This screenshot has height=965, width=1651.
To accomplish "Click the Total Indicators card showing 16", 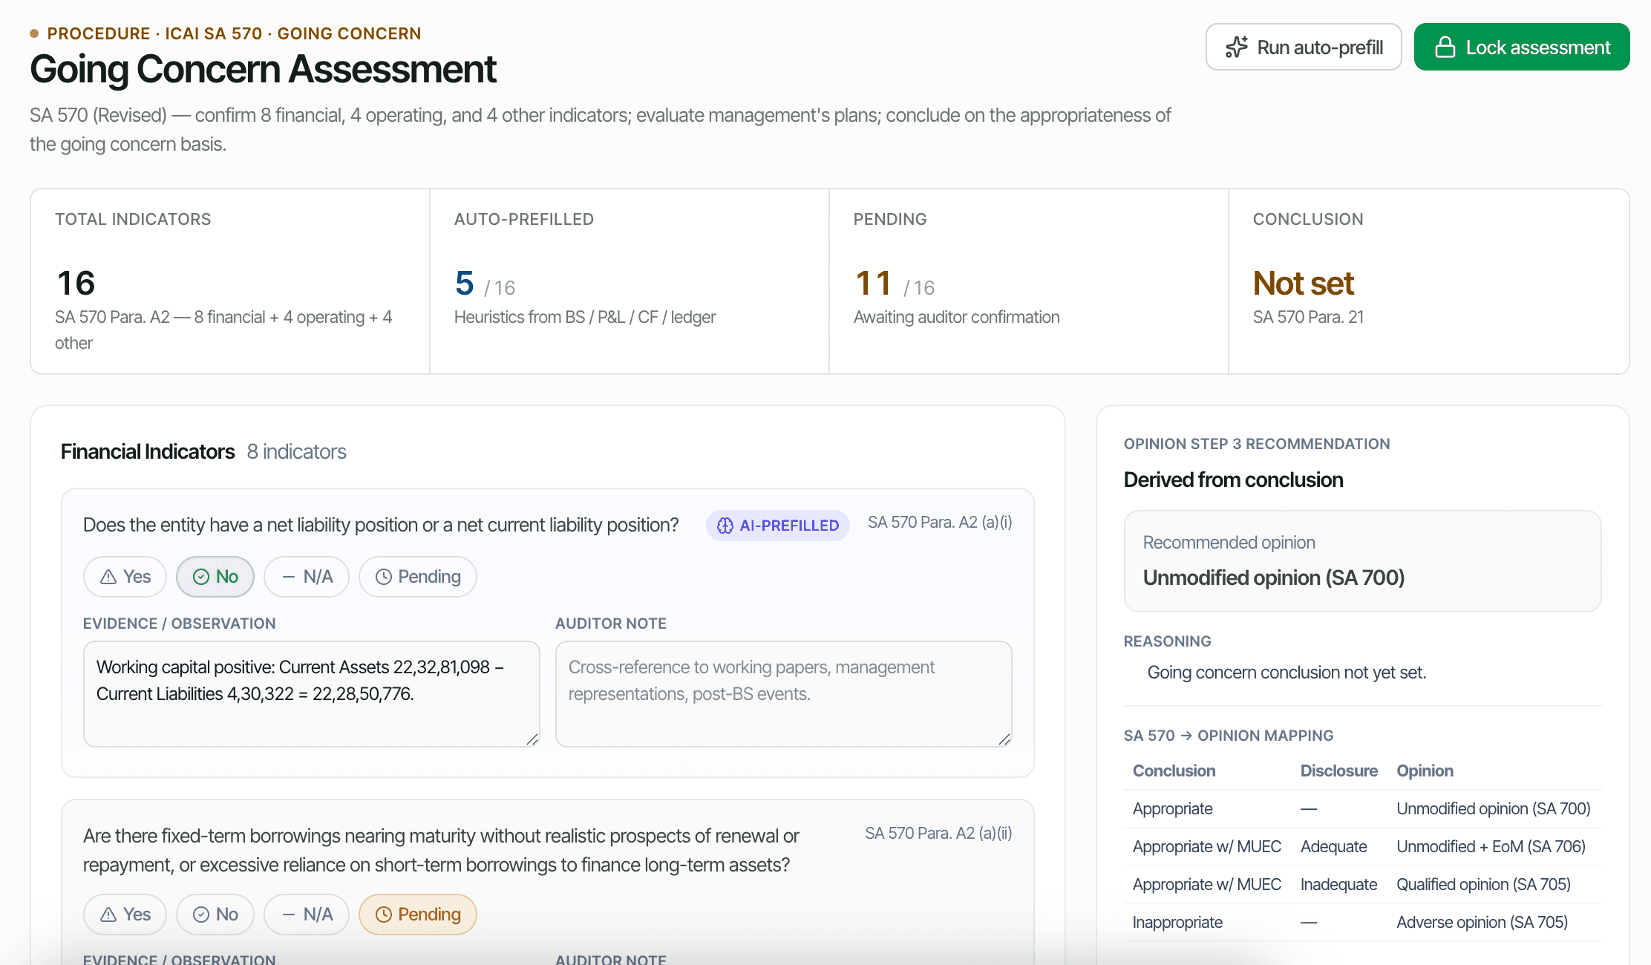I will pyautogui.click(x=230, y=281).
